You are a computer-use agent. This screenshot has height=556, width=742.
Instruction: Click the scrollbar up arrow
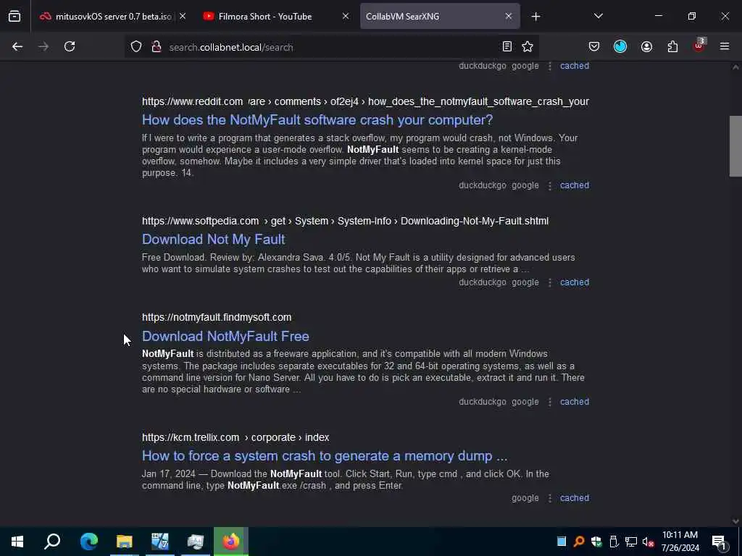[735, 67]
